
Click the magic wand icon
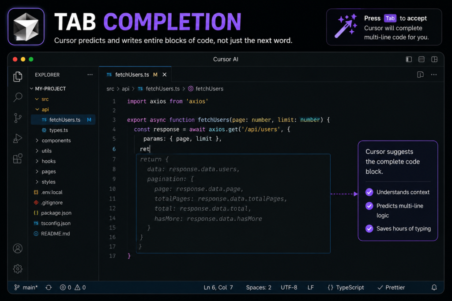(346, 26)
